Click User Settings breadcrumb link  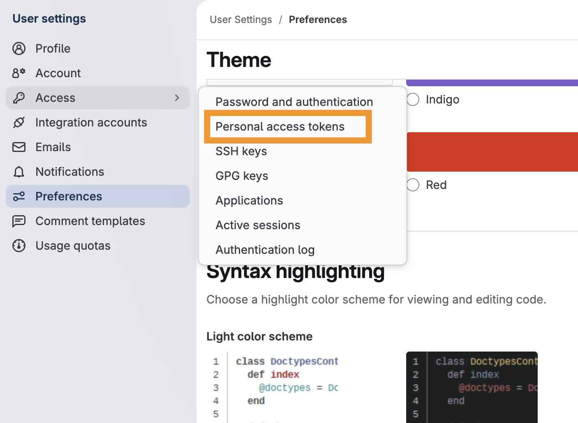[241, 20]
